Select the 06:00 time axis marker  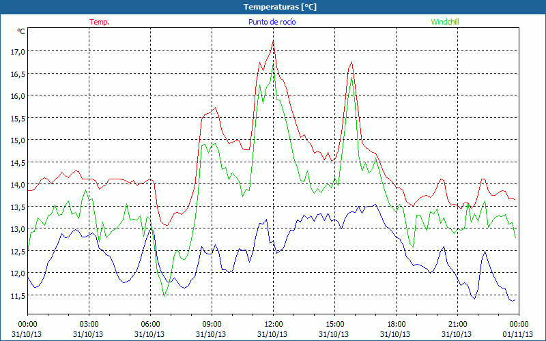pyautogui.click(x=150, y=324)
